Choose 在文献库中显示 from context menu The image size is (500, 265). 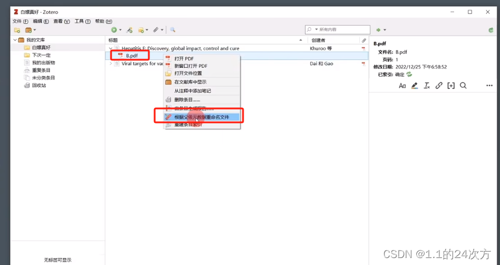tap(202, 82)
